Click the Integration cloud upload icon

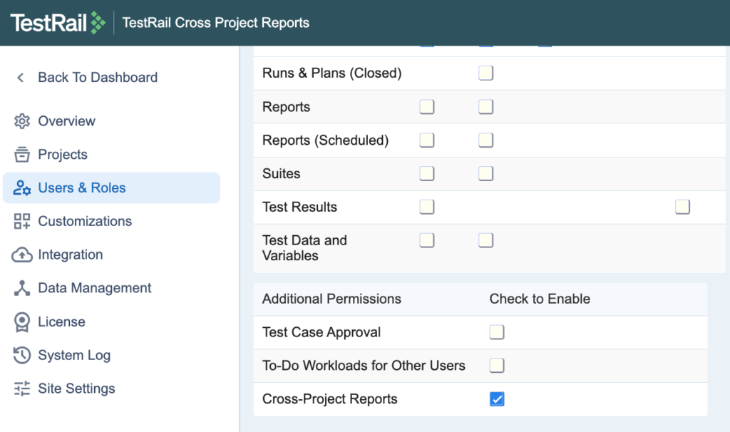pyautogui.click(x=22, y=254)
